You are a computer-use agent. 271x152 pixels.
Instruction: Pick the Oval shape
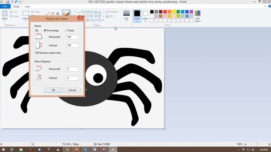click(x=83, y=12)
